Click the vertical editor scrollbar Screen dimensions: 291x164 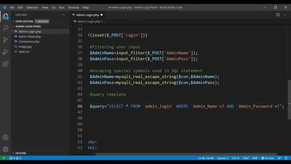pos(289,99)
